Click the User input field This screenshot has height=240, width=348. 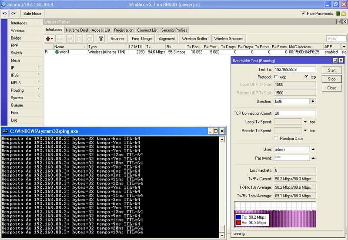point(291,149)
